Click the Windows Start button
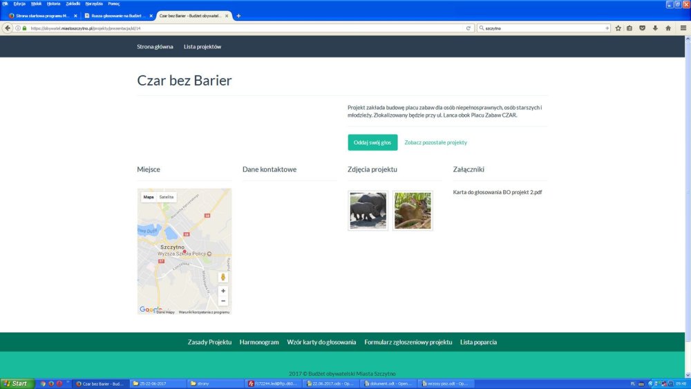 point(17,383)
